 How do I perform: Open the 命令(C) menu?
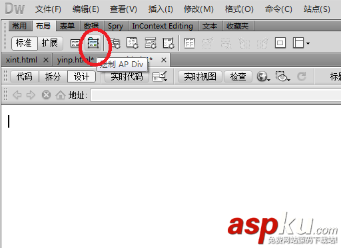coord(278,9)
